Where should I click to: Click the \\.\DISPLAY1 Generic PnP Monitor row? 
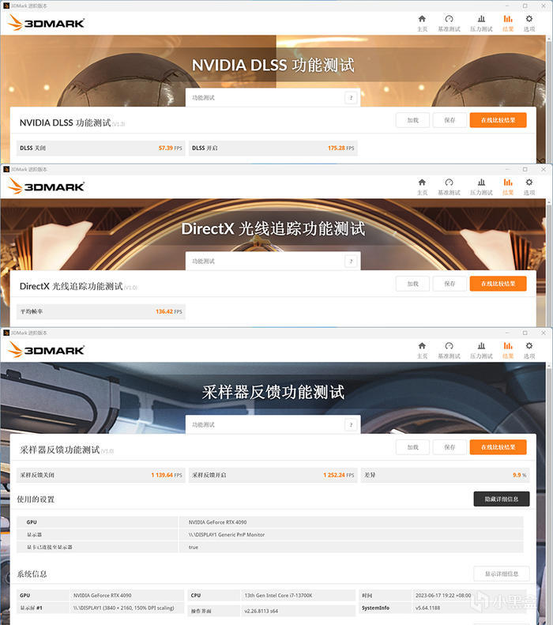[x=270, y=534]
